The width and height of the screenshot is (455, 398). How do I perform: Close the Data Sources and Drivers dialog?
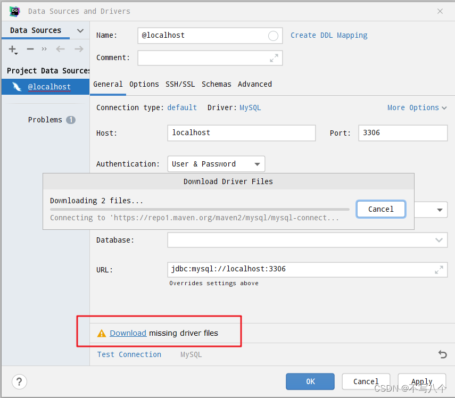point(440,11)
